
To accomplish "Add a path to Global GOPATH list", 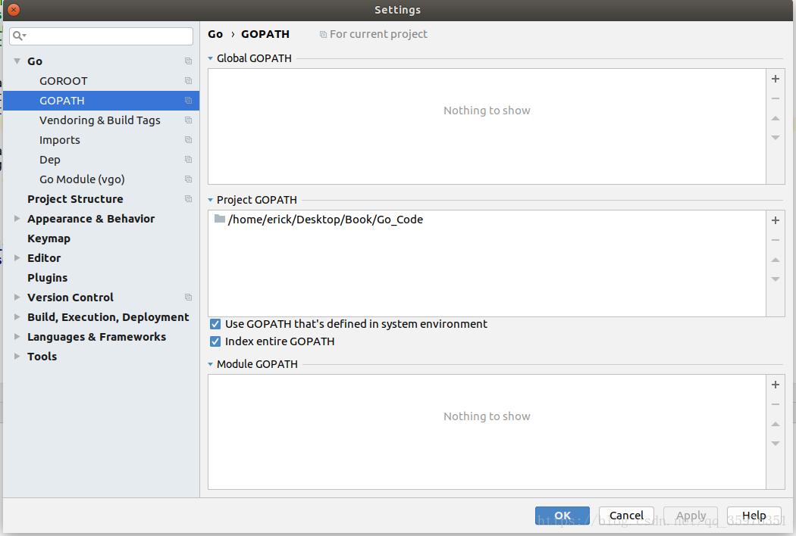I will point(776,79).
